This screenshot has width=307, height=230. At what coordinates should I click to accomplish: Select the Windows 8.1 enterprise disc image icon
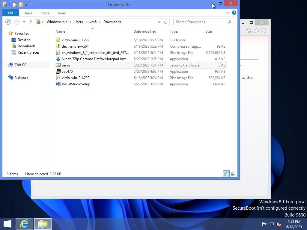[58, 52]
